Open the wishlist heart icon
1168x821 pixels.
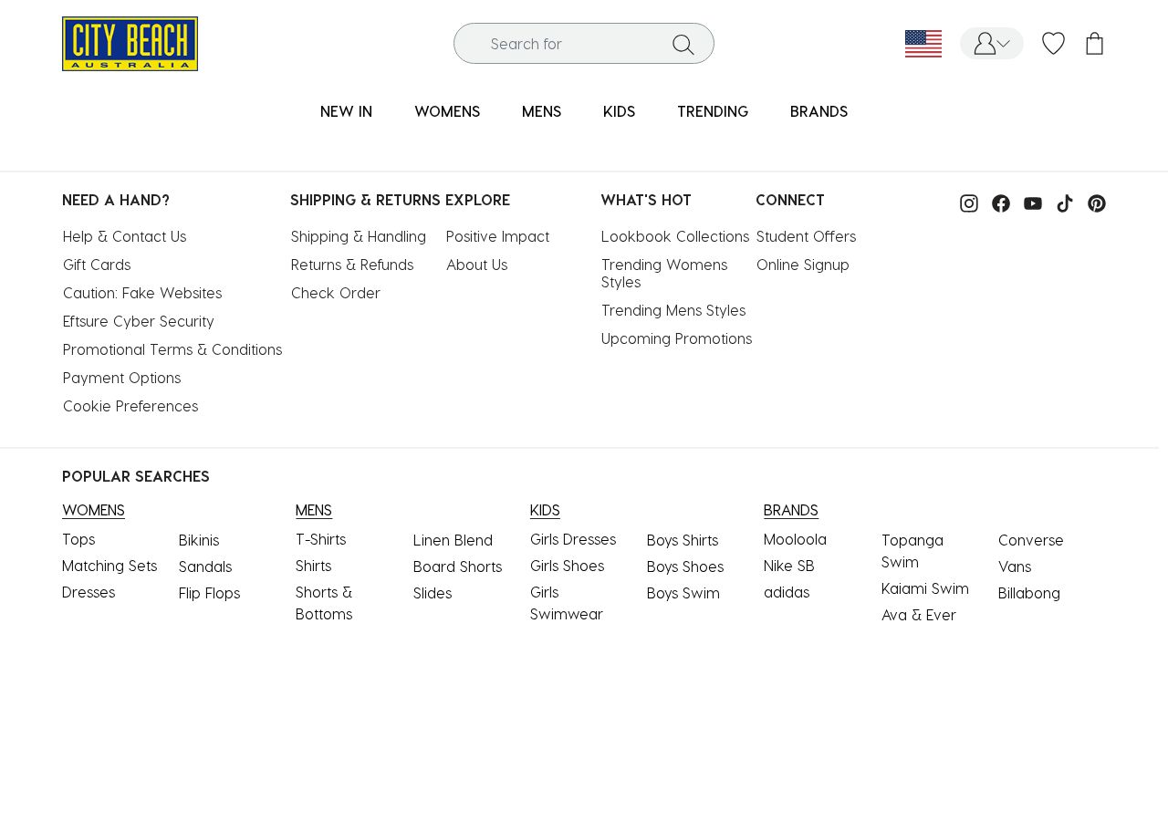click(1054, 44)
